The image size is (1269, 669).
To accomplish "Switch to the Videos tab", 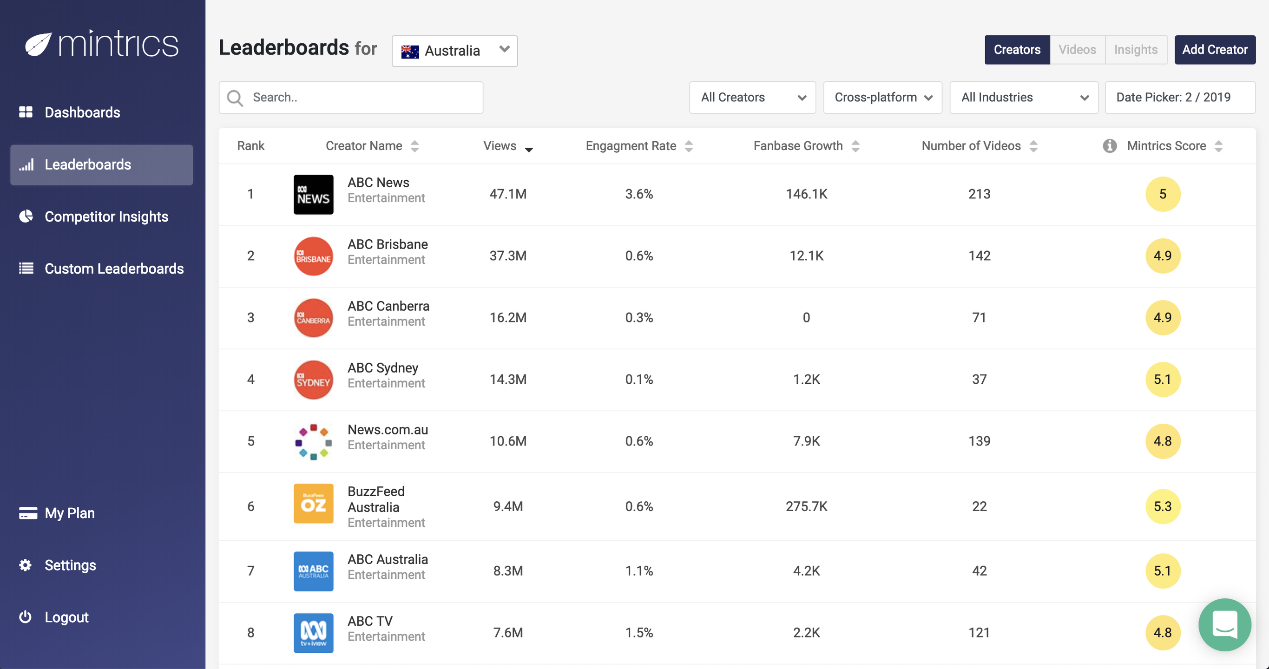I will pos(1077,50).
